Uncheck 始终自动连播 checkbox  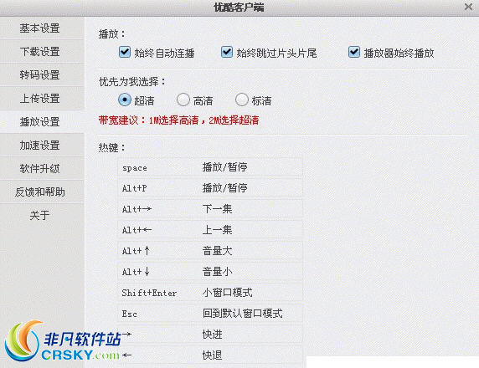(x=125, y=52)
